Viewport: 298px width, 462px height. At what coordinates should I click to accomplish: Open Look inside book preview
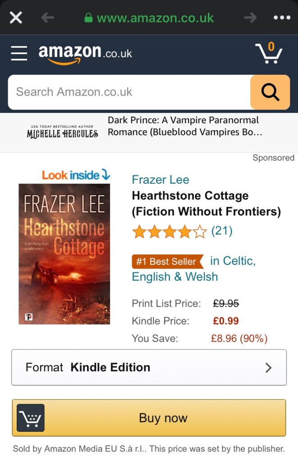pos(76,175)
